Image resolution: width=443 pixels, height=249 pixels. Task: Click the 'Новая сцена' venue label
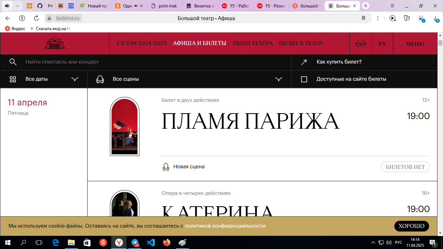pyautogui.click(x=189, y=167)
